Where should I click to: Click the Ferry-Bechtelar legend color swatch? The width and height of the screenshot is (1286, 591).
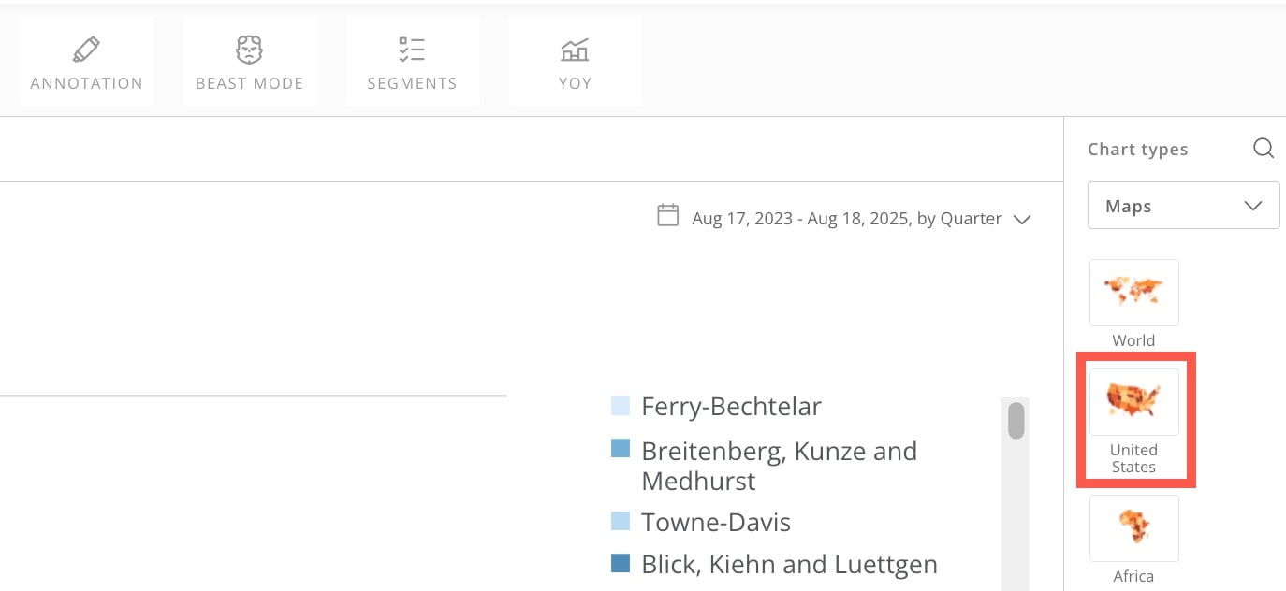click(621, 406)
